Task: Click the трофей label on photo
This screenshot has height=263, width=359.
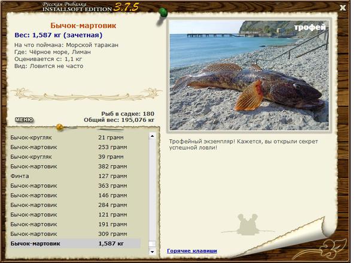Action: (x=309, y=27)
